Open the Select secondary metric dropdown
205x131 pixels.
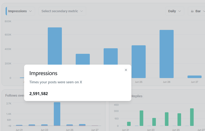click(x=62, y=11)
